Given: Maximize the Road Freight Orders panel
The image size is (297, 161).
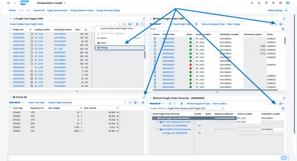Looking at the screenshot, I should (x=284, y=18).
